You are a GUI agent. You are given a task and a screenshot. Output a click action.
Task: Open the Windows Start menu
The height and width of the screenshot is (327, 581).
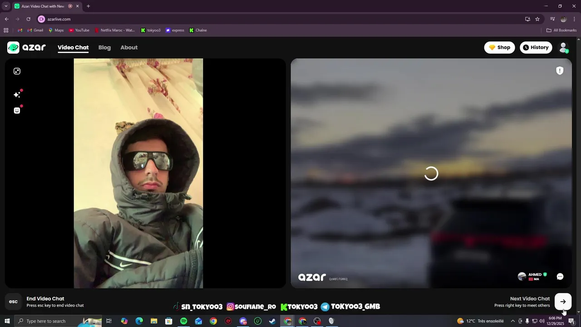tap(7, 321)
